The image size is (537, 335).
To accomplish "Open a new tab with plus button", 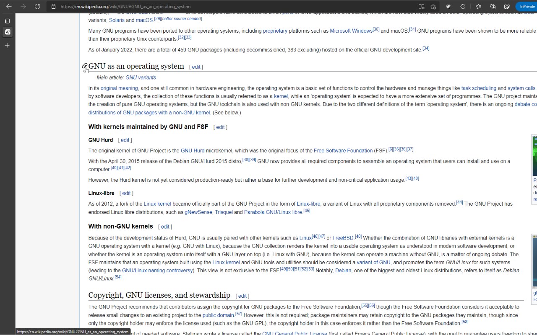I will (x=7, y=45).
